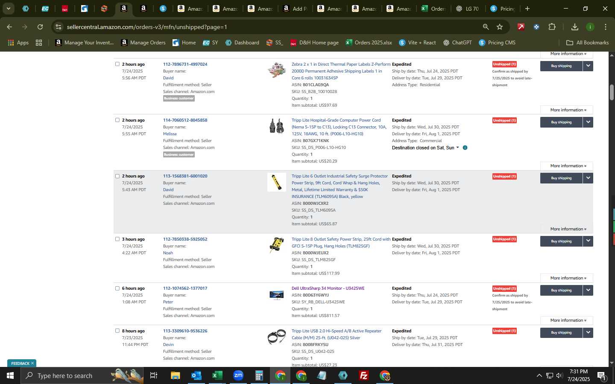Click the Tripp Lite surge protector thumbnail
Image resolution: width=615 pixels, height=384 pixels.
277,182
